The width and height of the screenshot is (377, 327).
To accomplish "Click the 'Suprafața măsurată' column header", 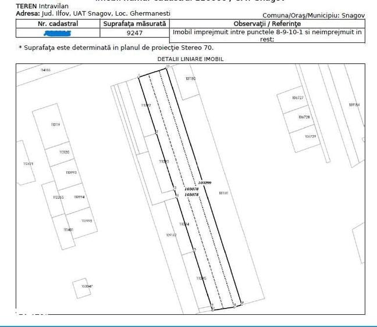I will [134, 24].
